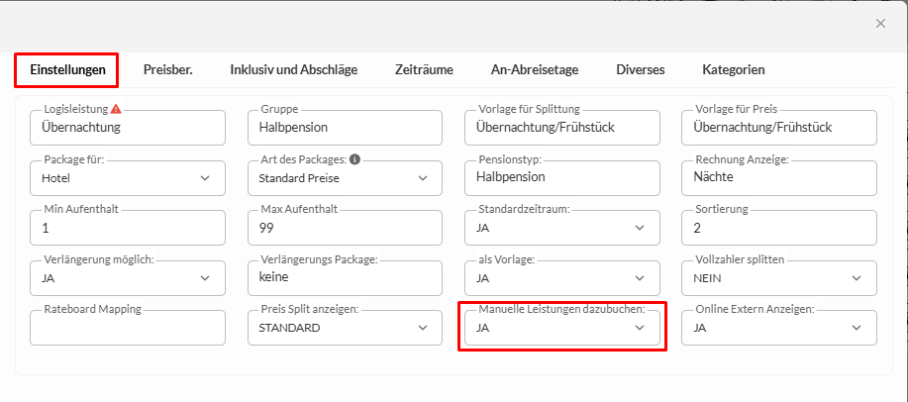The image size is (908, 402).
Task: Close the dialog with the X icon
Action: pos(880,24)
